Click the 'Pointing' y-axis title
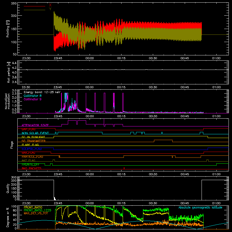 click(x=8, y=29)
